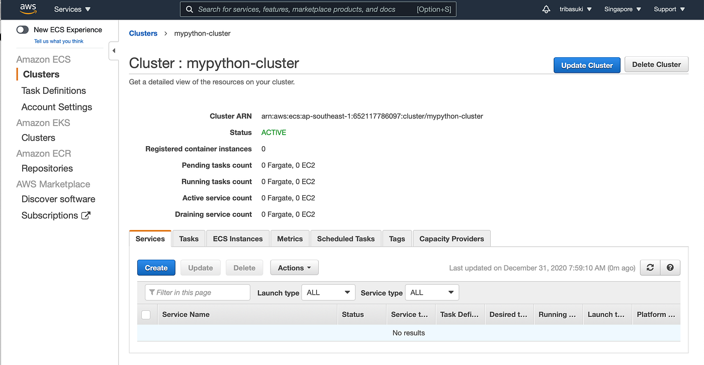Click the search magnifier icon
This screenshot has height=365, width=704.
click(190, 9)
